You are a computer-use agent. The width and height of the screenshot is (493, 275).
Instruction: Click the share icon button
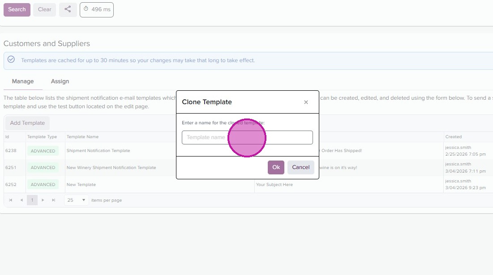pos(68,9)
